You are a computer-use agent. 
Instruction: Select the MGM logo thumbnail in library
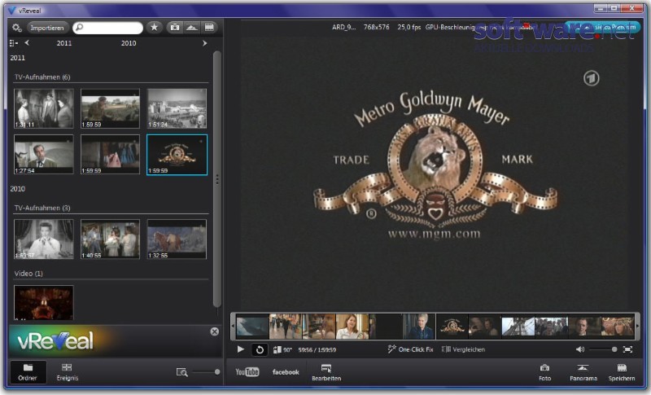pyautogui.click(x=177, y=155)
